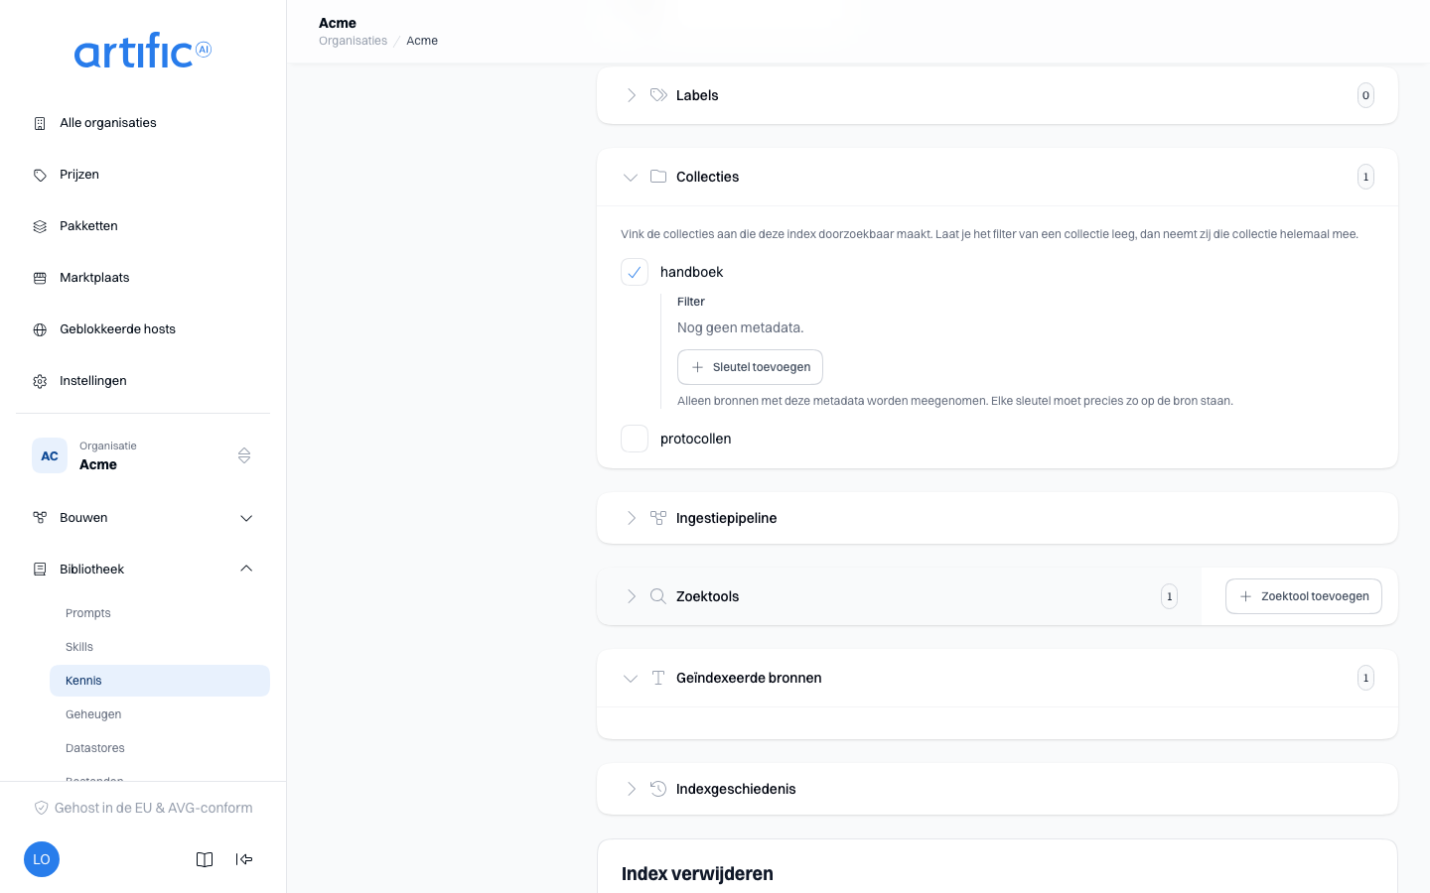This screenshot has width=1430, height=893.
Task: Check the protocollen collection checkbox
Action: click(635, 439)
